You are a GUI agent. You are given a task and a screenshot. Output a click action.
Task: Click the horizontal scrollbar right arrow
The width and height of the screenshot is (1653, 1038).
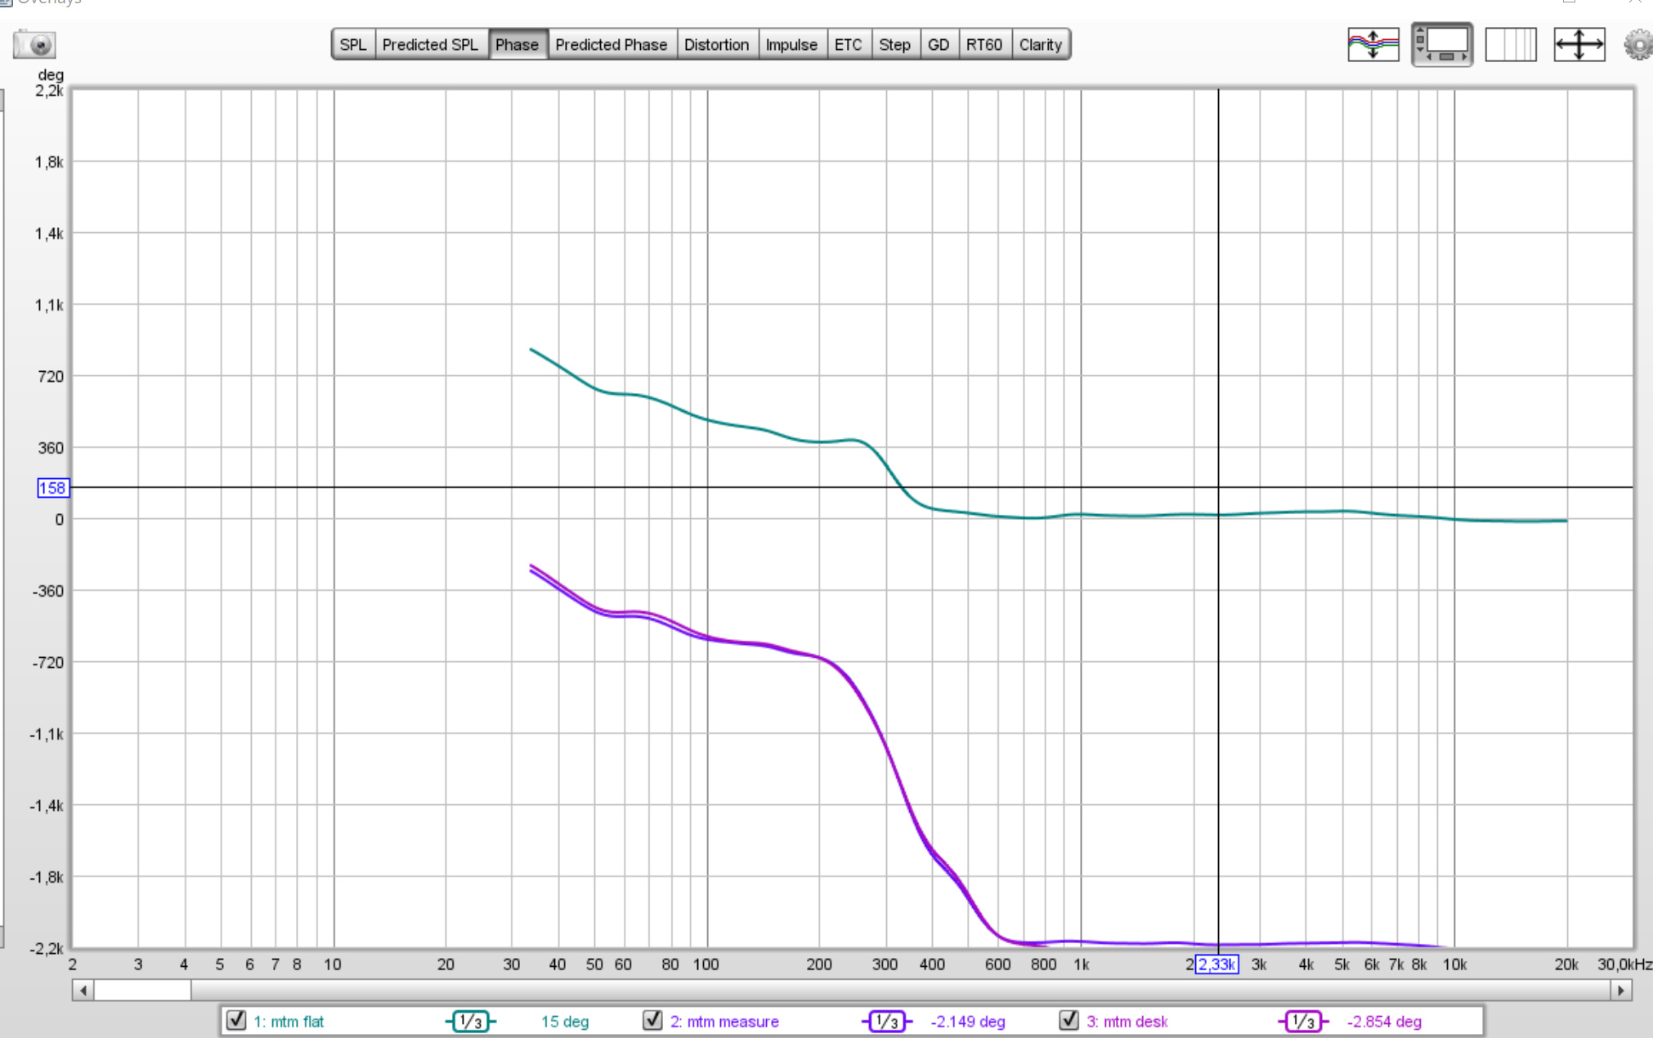point(1620,991)
